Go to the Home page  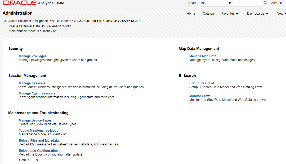[x=191, y=14]
